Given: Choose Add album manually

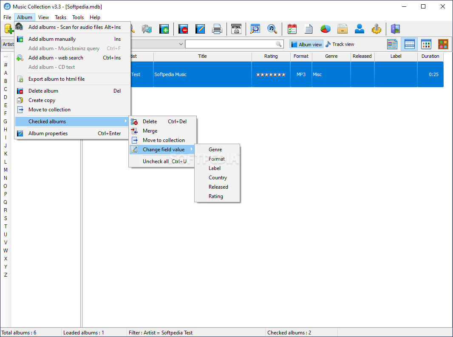Looking at the screenshot, I should 72,39.
